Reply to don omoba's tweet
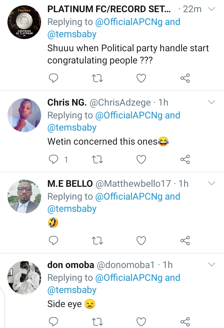This screenshot has height=328, width=224. 53,321
